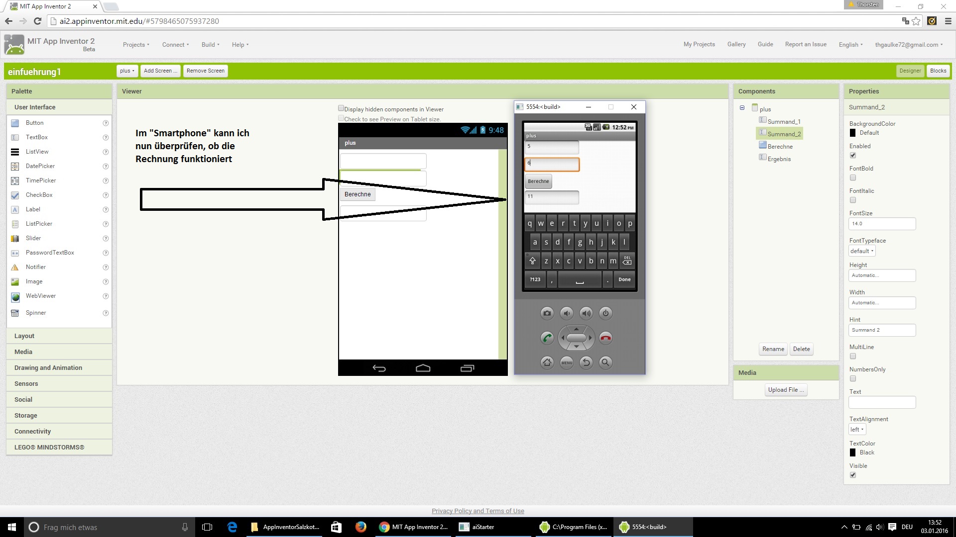Image resolution: width=956 pixels, height=537 pixels.
Task: Delete the selected component
Action: pos(802,349)
